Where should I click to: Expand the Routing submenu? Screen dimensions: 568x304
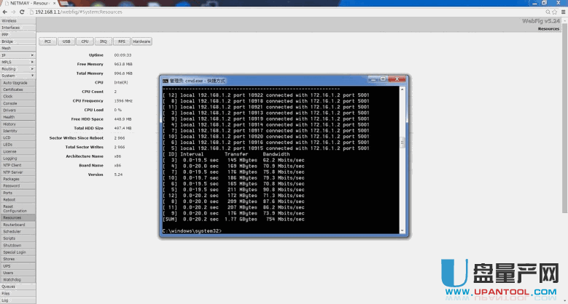pyautogui.click(x=32, y=69)
